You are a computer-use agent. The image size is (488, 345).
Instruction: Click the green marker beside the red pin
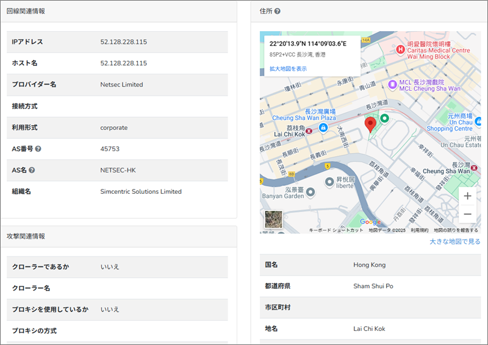tap(385, 118)
